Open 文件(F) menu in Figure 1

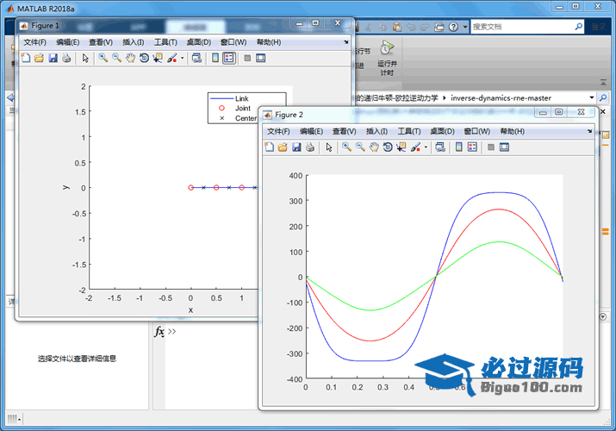(35, 42)
